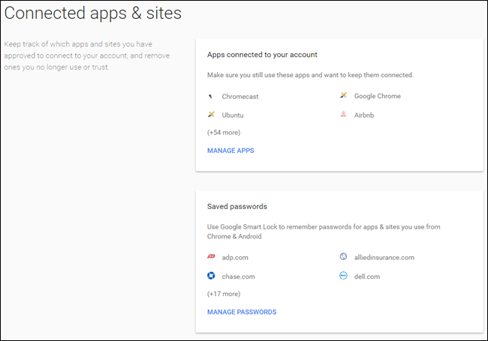Click the Google Chrome app icon

point(343,95)
